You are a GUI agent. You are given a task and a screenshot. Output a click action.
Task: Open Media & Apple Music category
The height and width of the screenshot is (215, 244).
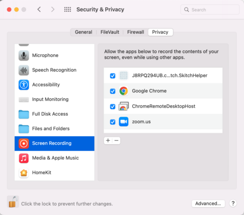tap(54, 158)
